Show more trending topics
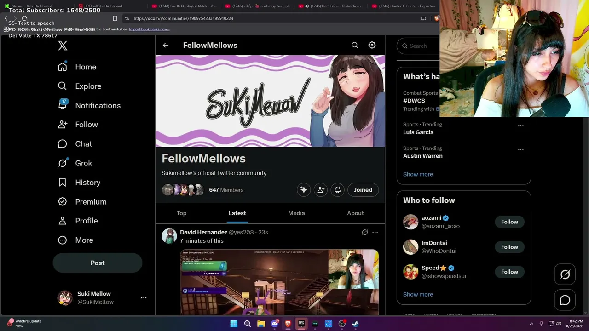589x331 pixels. pos(418,174)
